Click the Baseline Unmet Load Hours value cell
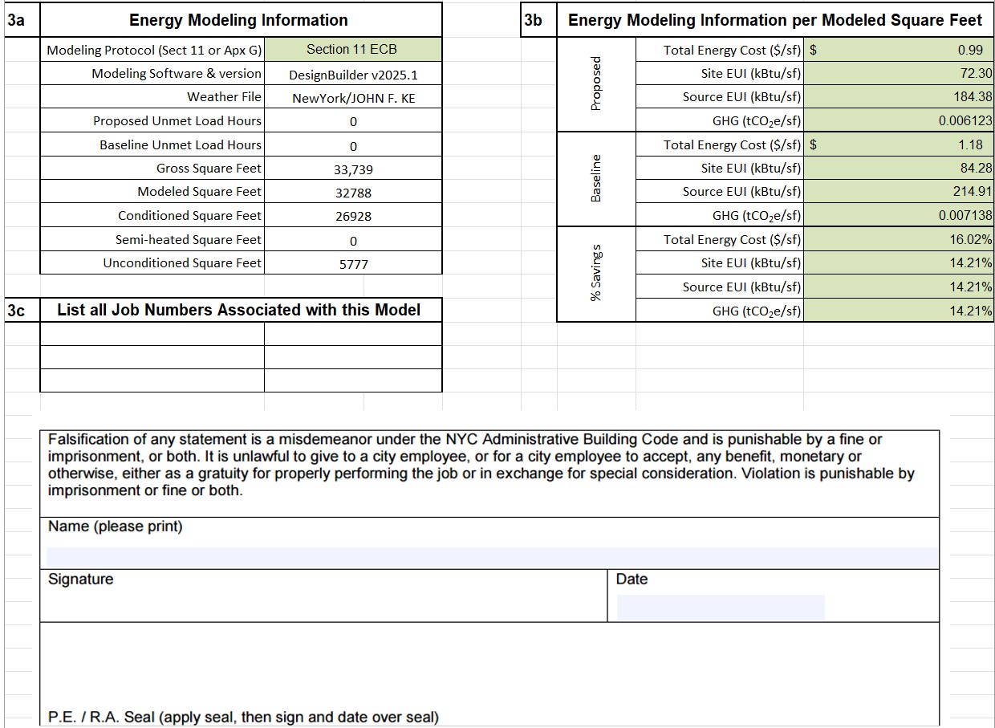The width and height of the screenshot is (995, 728). pos(353,145)
